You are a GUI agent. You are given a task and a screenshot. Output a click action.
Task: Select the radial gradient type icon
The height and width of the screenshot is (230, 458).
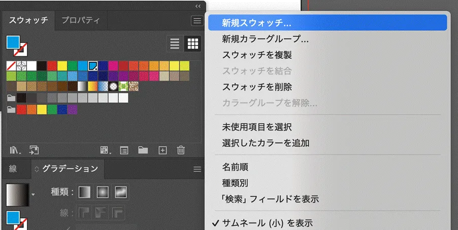coord(102,192)
